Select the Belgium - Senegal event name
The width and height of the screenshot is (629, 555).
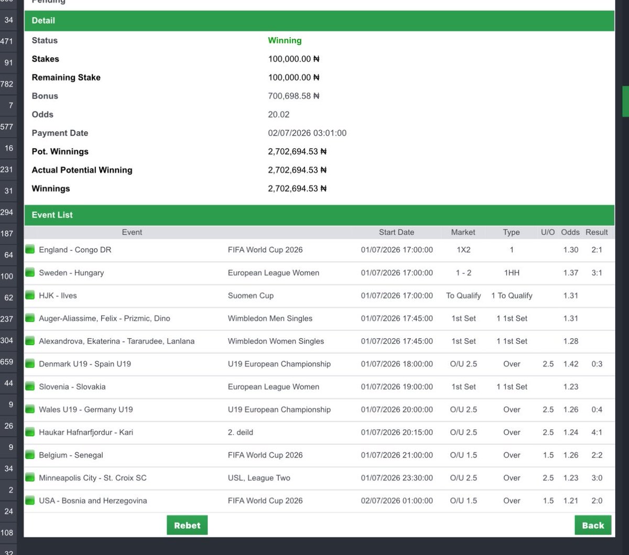tap(71, 455)
